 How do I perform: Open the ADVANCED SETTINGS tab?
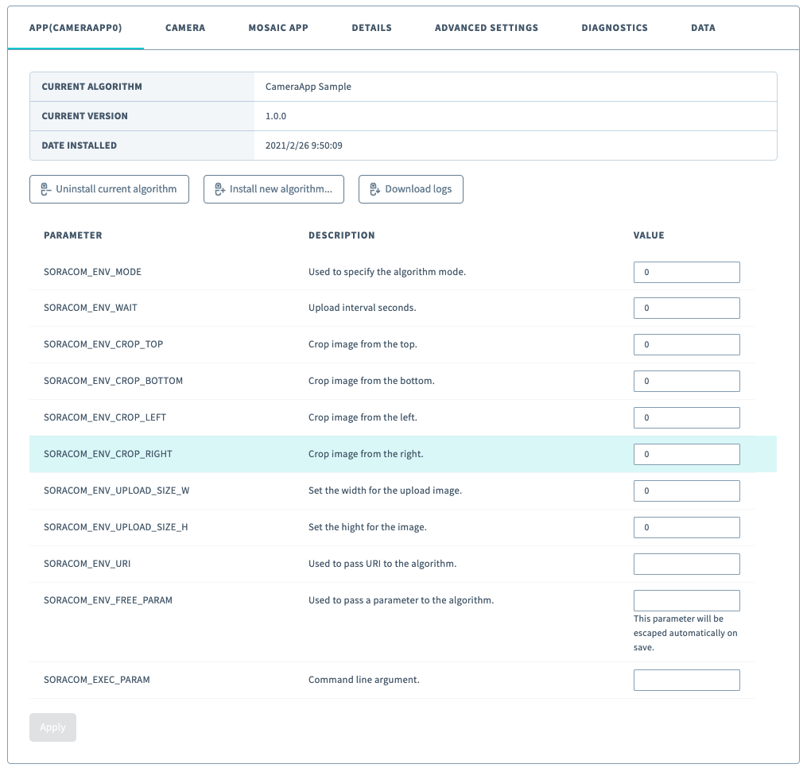[x=487, y=28]
